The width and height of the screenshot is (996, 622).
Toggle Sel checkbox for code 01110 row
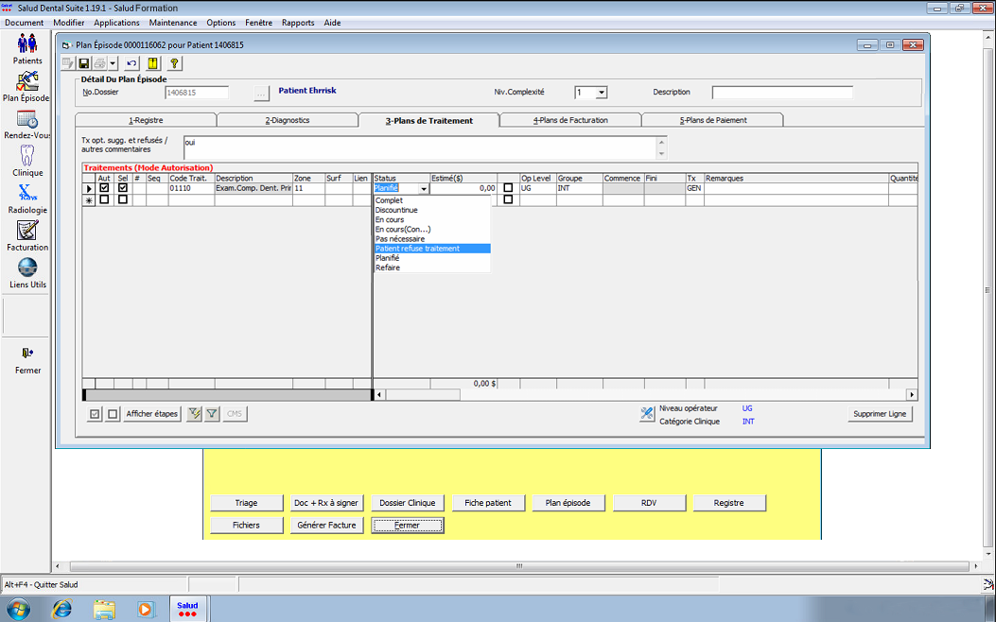tap(123, 188)
